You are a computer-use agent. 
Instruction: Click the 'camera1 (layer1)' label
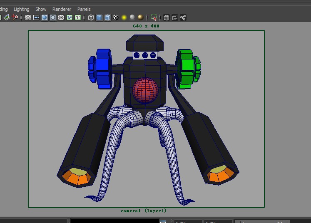(144, 211)
